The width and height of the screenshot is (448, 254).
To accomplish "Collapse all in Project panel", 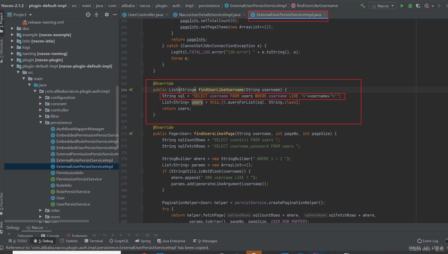I will click(x=96, y=15).
